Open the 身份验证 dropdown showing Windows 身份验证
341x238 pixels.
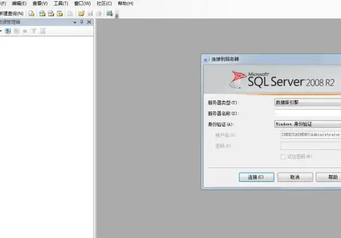click(x=307, y=124)
